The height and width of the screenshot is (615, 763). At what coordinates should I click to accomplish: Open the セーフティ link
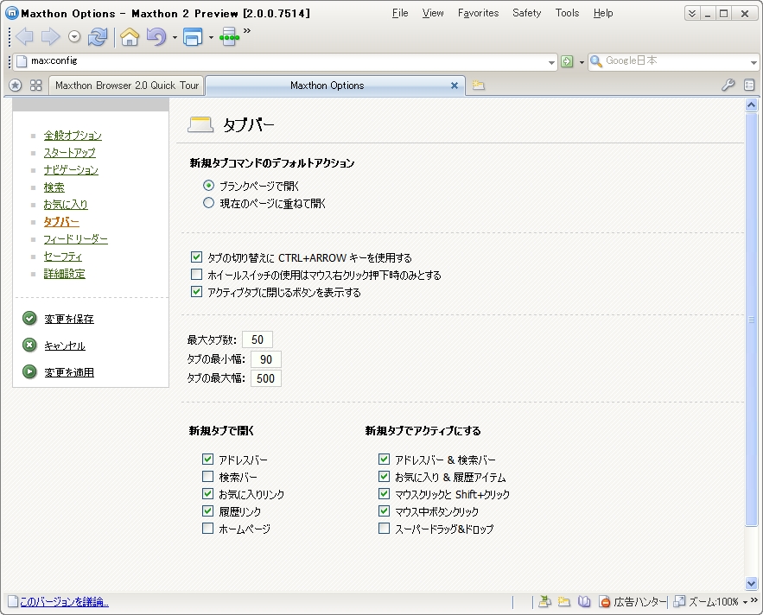[x=63, y=257]
